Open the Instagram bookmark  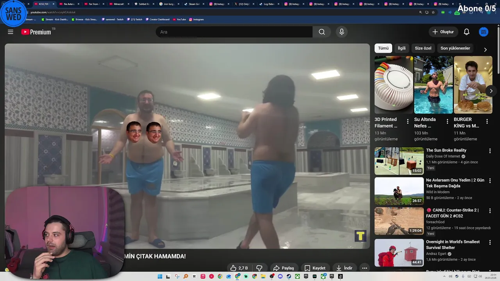tap(196, 19)
